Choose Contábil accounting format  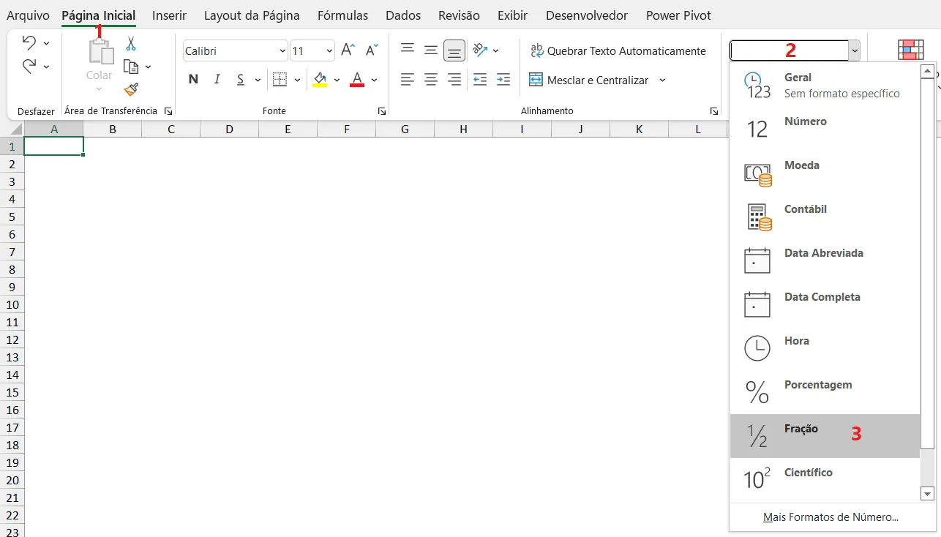click(x=825, y=217)
